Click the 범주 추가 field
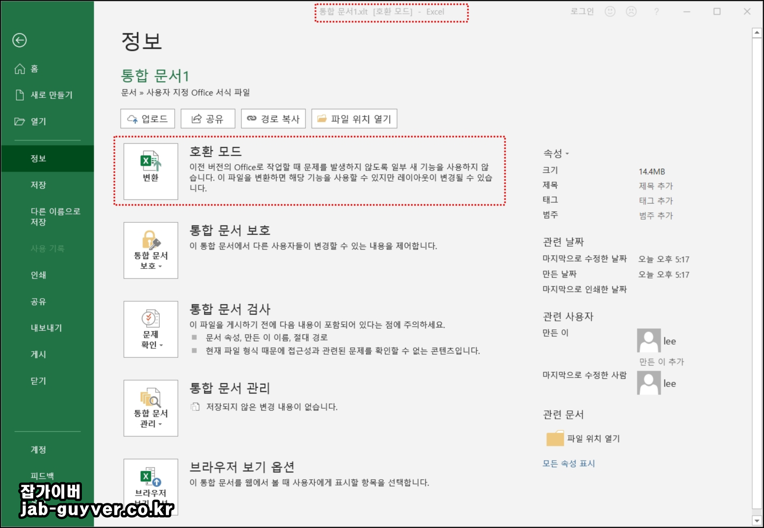 pyautogui.click(x=656, y=216)
